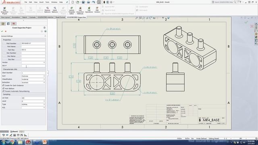
Task: Open Edit Inspection Methods
Action: (x=80, y=10)
